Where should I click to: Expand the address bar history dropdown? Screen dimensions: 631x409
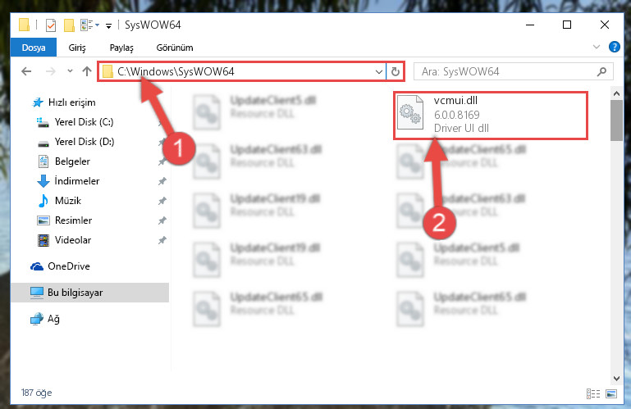[x=378, y=72]
